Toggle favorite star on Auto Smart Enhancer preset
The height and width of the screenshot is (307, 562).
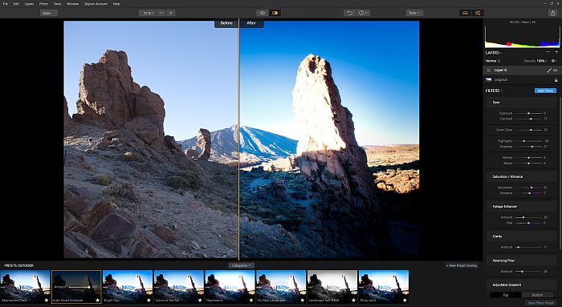coord(97,301)
